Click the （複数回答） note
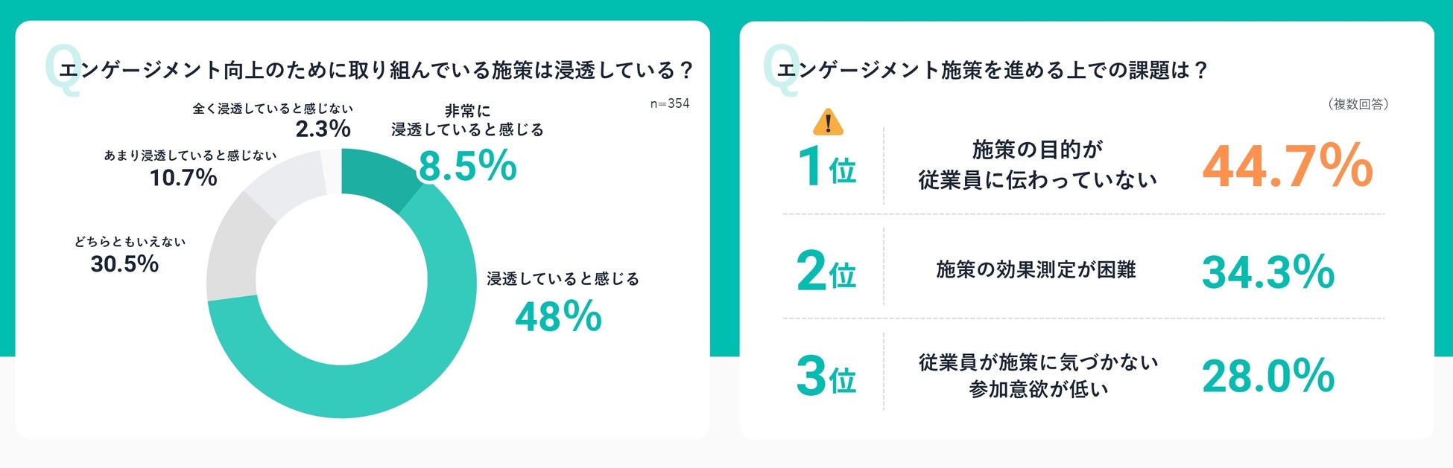Viewport: 1453px width, 468px height. (1358, 104)
